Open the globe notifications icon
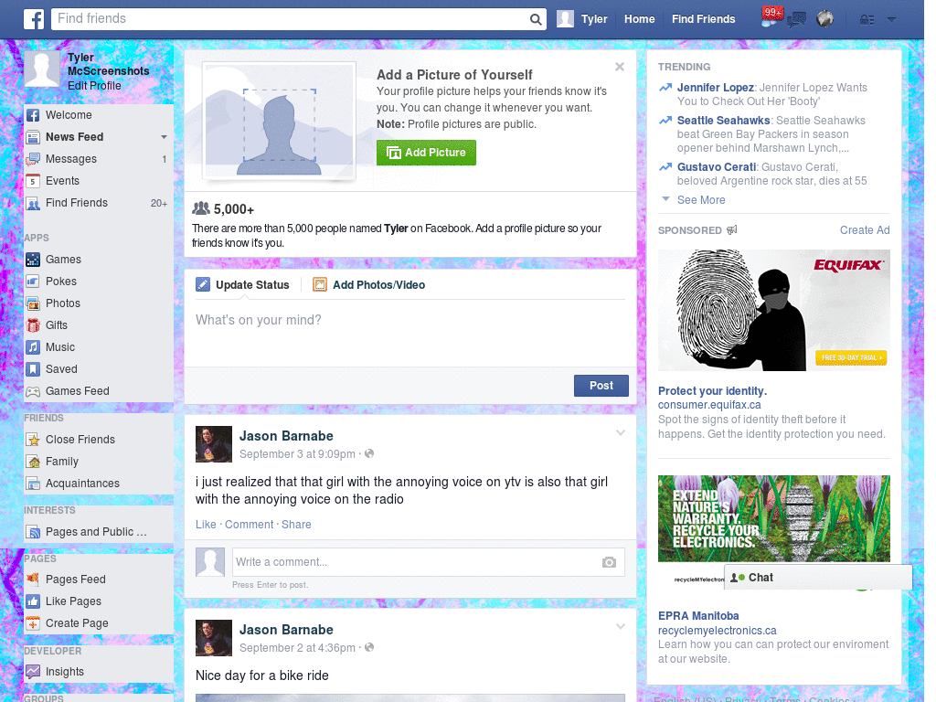The image size is (936, 702). (x=825, y=19)
